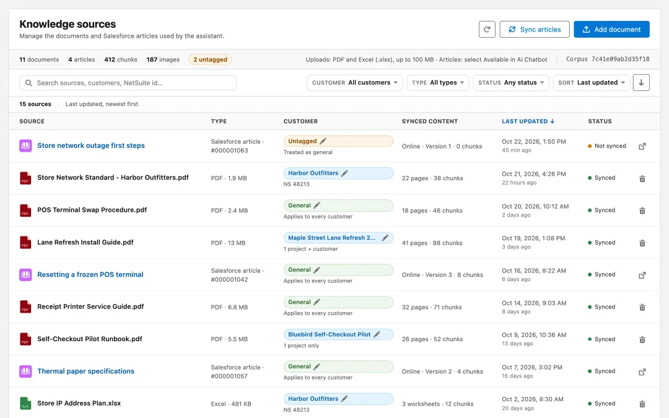Click the 412 chunks stat
The height and width of the screenshot is (418, 669).
point(121,59)
